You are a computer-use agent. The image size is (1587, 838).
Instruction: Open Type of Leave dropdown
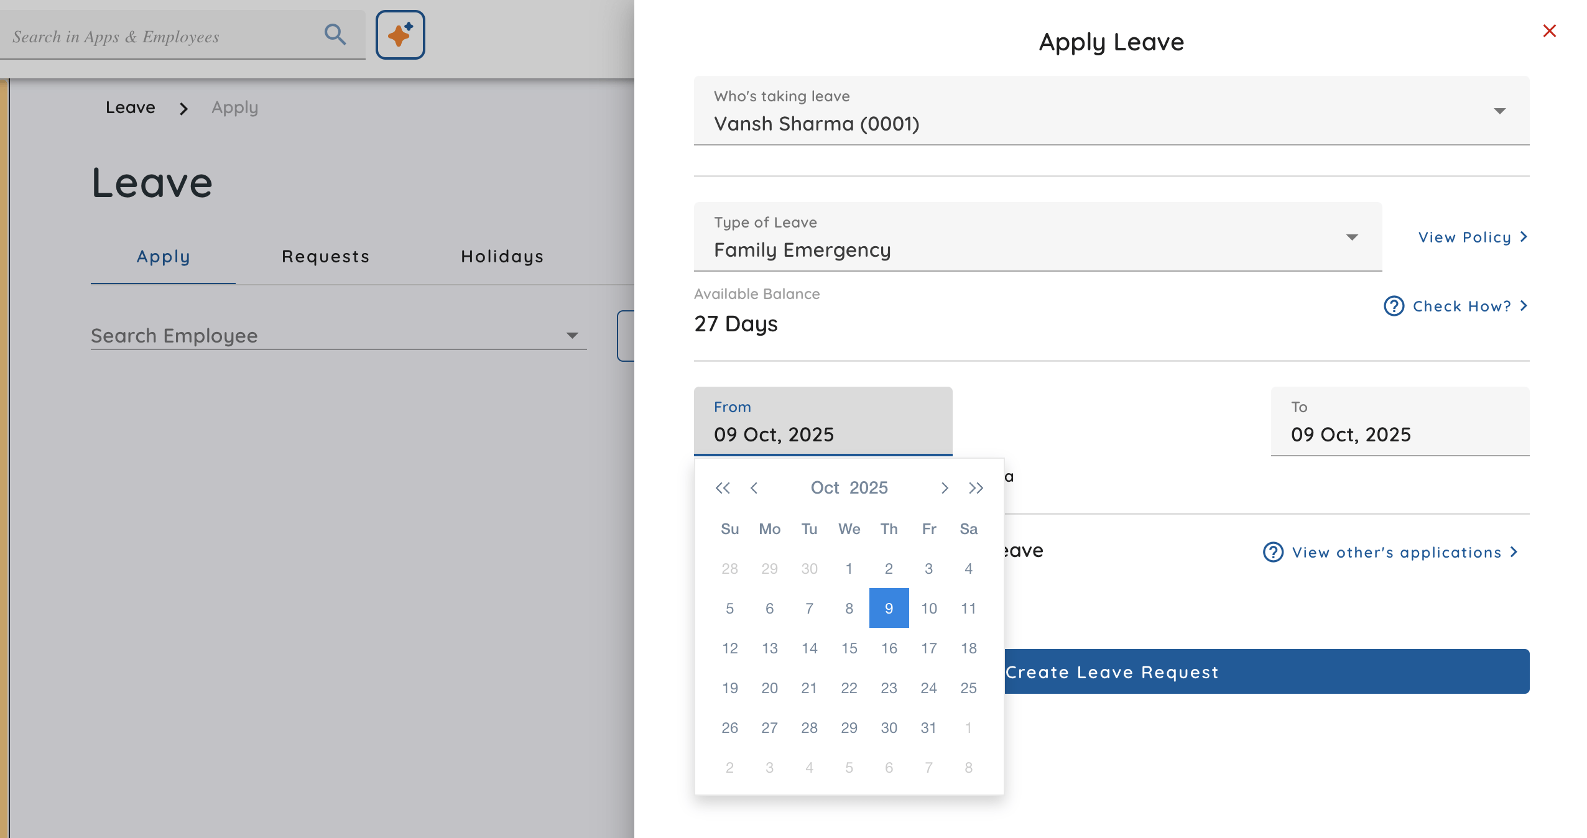[1351, 237]
